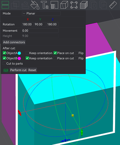The width and height of the screenshot is (120, 145).
Task: Click the green Y-axis gizmo arrow
Action: click(82, 133)
